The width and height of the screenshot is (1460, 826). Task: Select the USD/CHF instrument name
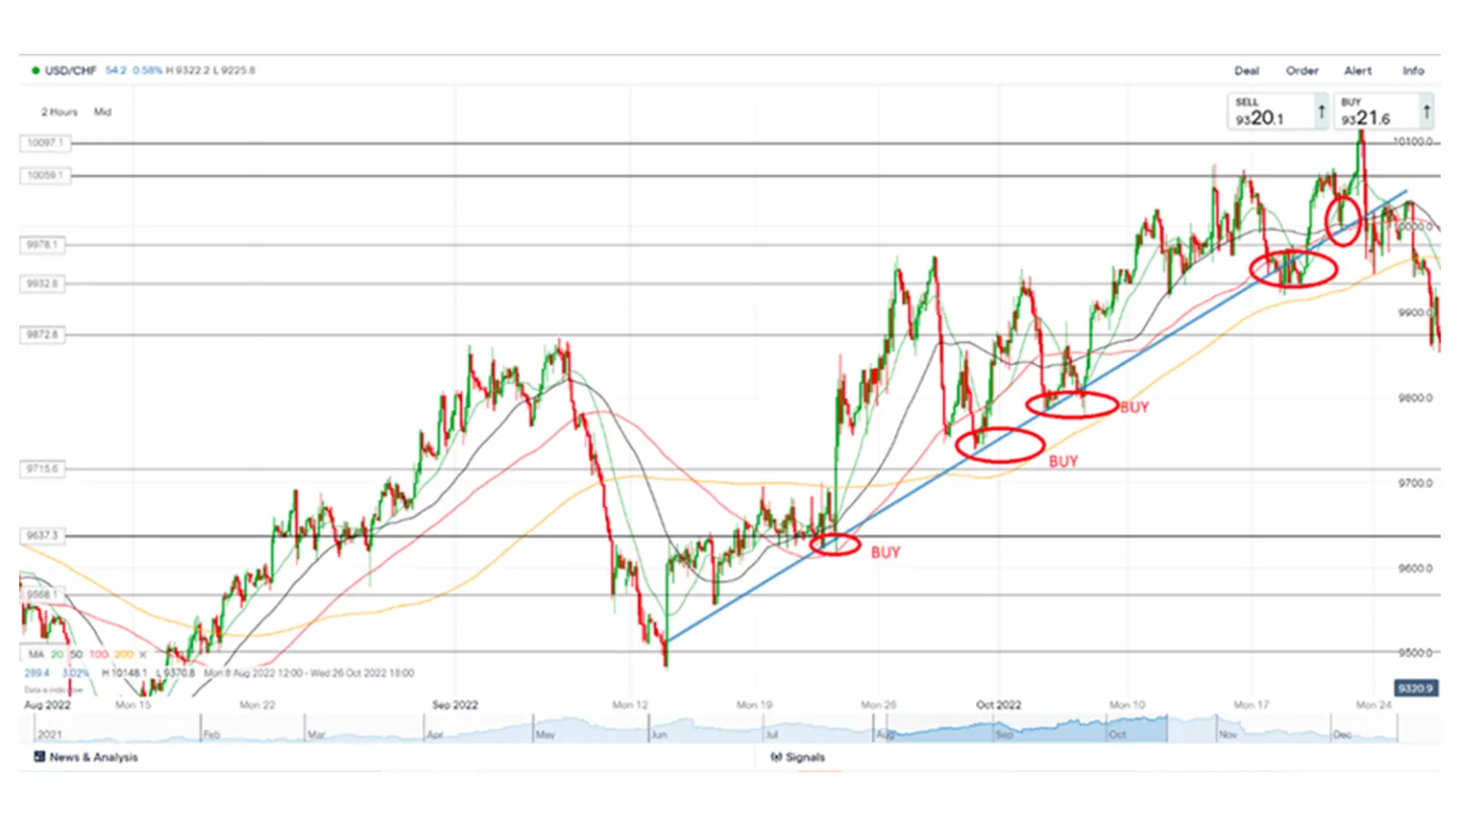click(x=71, y=69)
